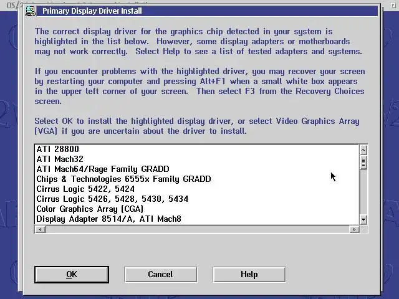Viewport: 399px width, 299px height.
Task: Select Cirrus Logic 5422, 5424
Action: pos(196,189)
